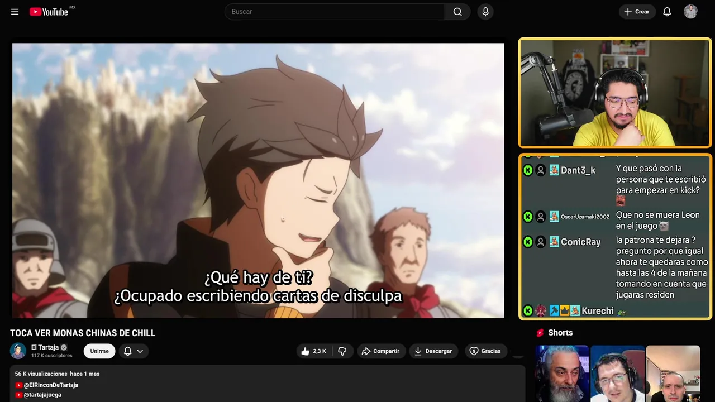The height and width of the screenshot is (402, 715).
Task: Click the crown badge beside Kurechi
Action: pyautogui.click(x=564, y=311)
